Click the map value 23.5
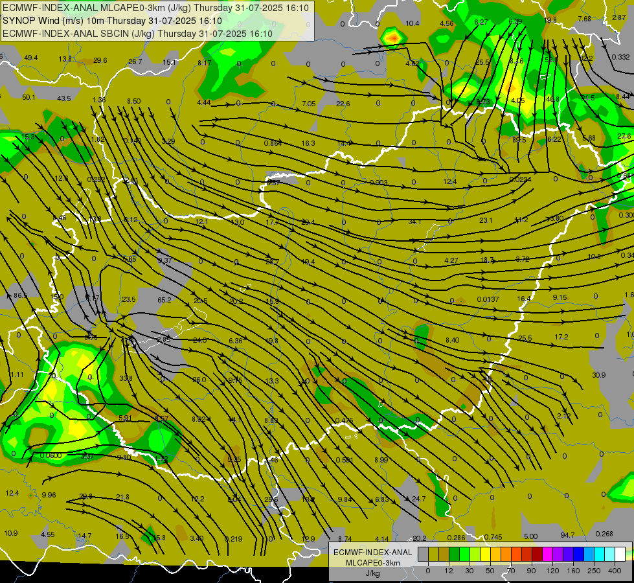 pyautogui.click(x=129, y=299)
